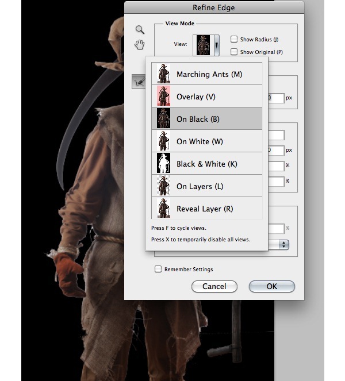Click the Cancel button
Screen dimensions: 345x381
click(x=214, y=286)
